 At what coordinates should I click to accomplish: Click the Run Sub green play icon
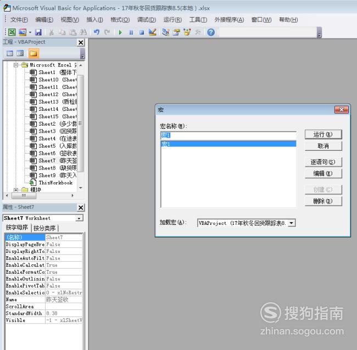coord(120,32)
